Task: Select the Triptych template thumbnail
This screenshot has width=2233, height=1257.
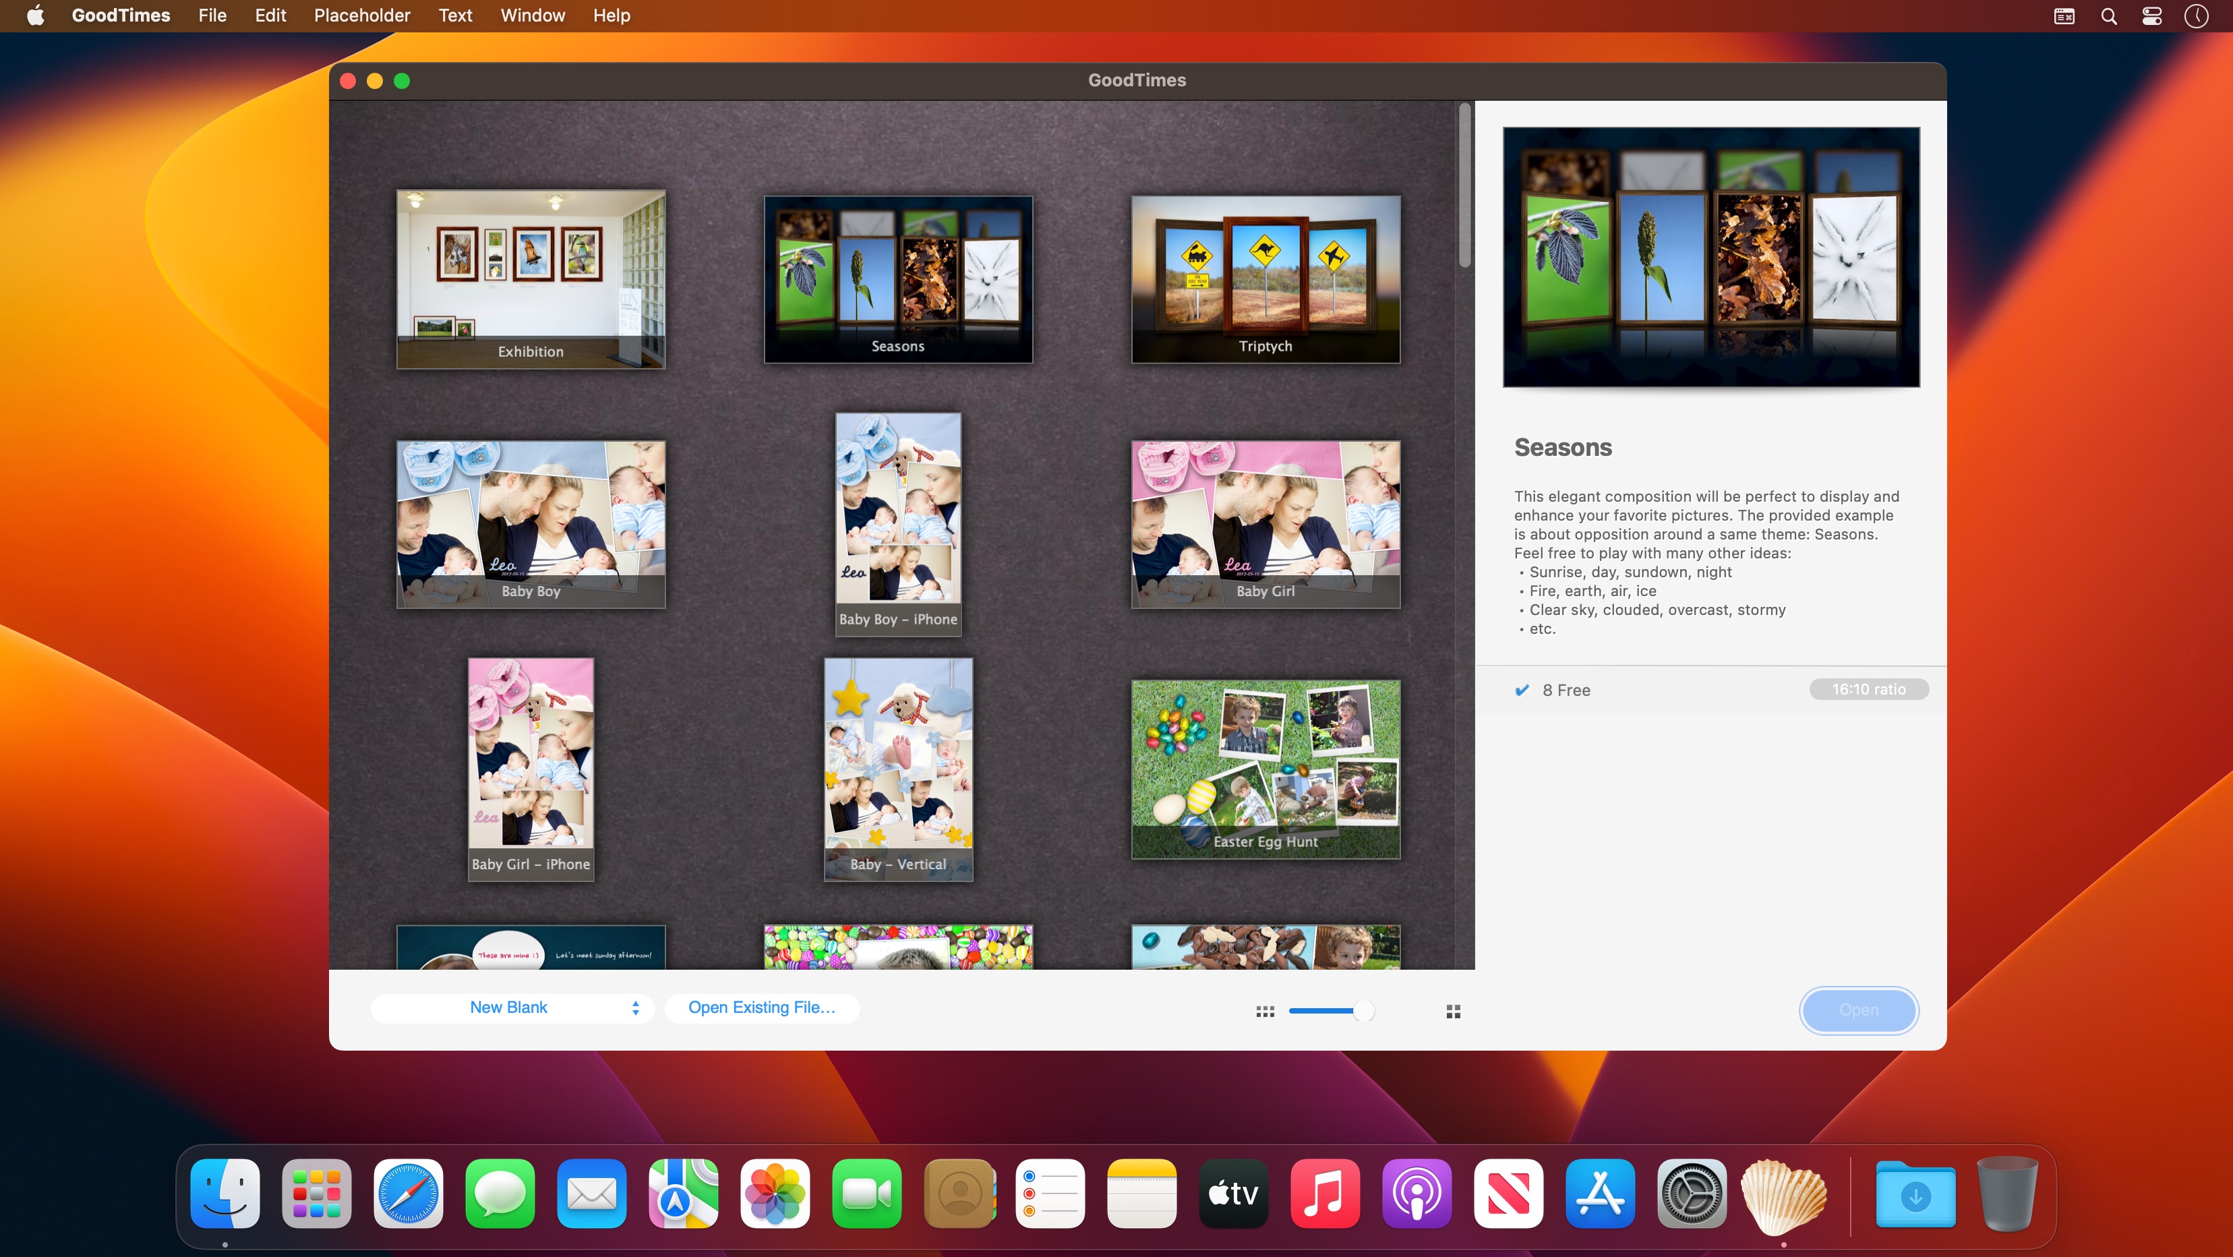Action: tap(1265, 279)
